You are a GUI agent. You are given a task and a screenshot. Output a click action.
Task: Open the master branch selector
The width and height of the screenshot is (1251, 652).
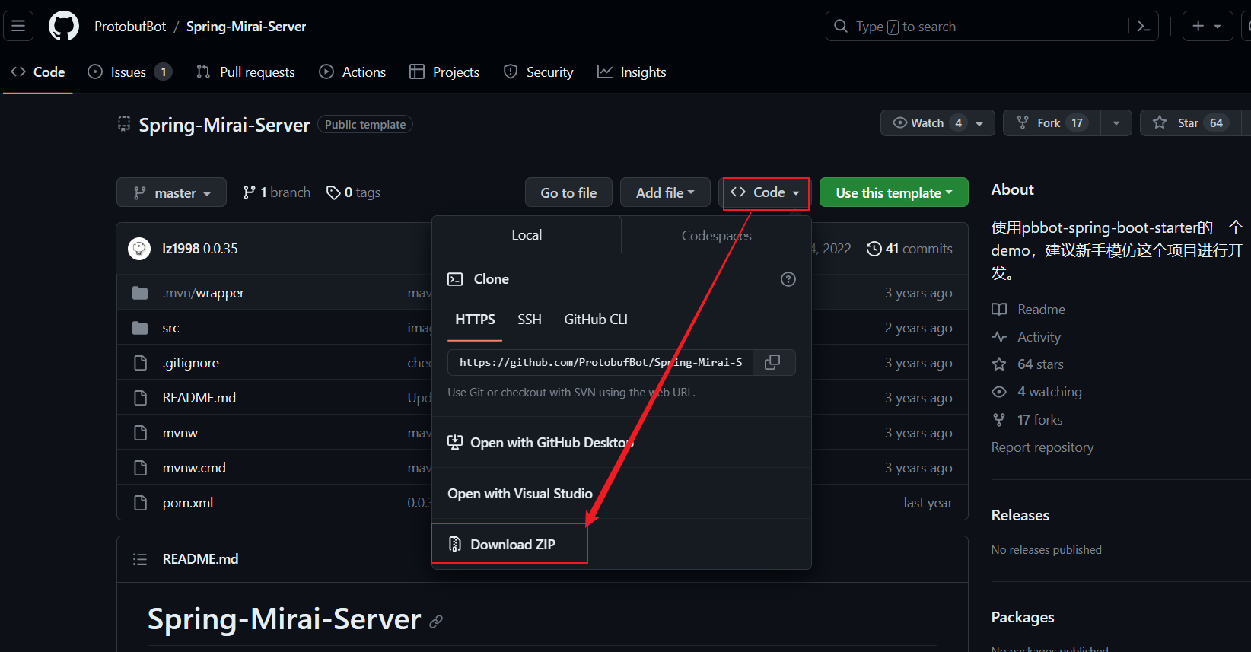point(171,192)
